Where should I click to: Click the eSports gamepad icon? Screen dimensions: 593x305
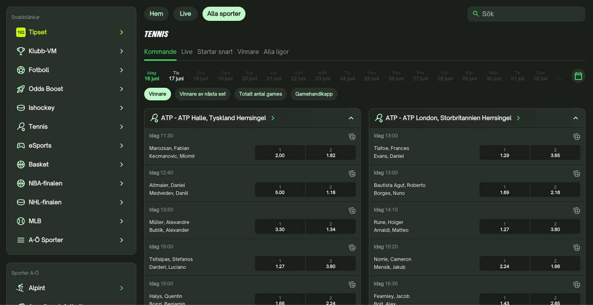(x=21, y=146)
